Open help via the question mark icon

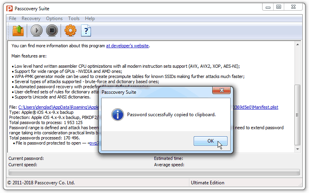pos(86,31)
